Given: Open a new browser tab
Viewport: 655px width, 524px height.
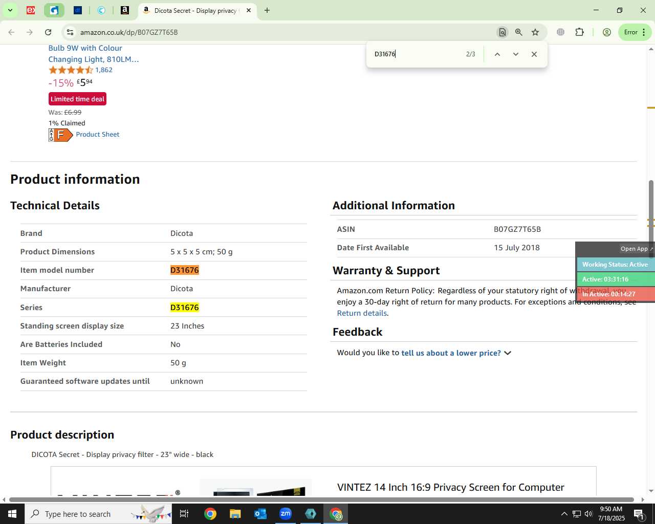Looking at the screenshot, I should coord(267,10).
